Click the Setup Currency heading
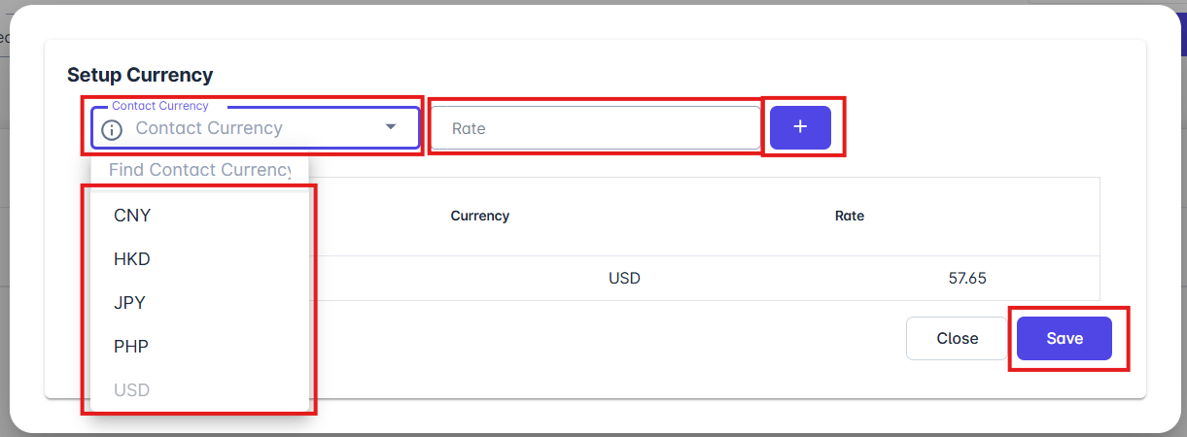This screenshot has width=1187, height=437. [x=140, y=75]
